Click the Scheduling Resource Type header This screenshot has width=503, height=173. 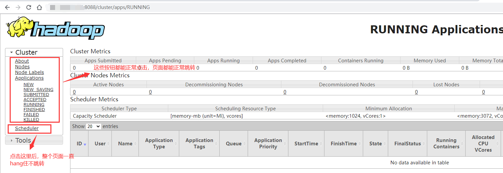point(245,109)
